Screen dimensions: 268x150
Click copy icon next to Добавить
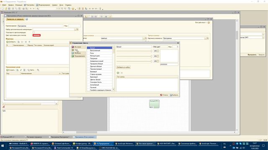[x=18, y=42]
